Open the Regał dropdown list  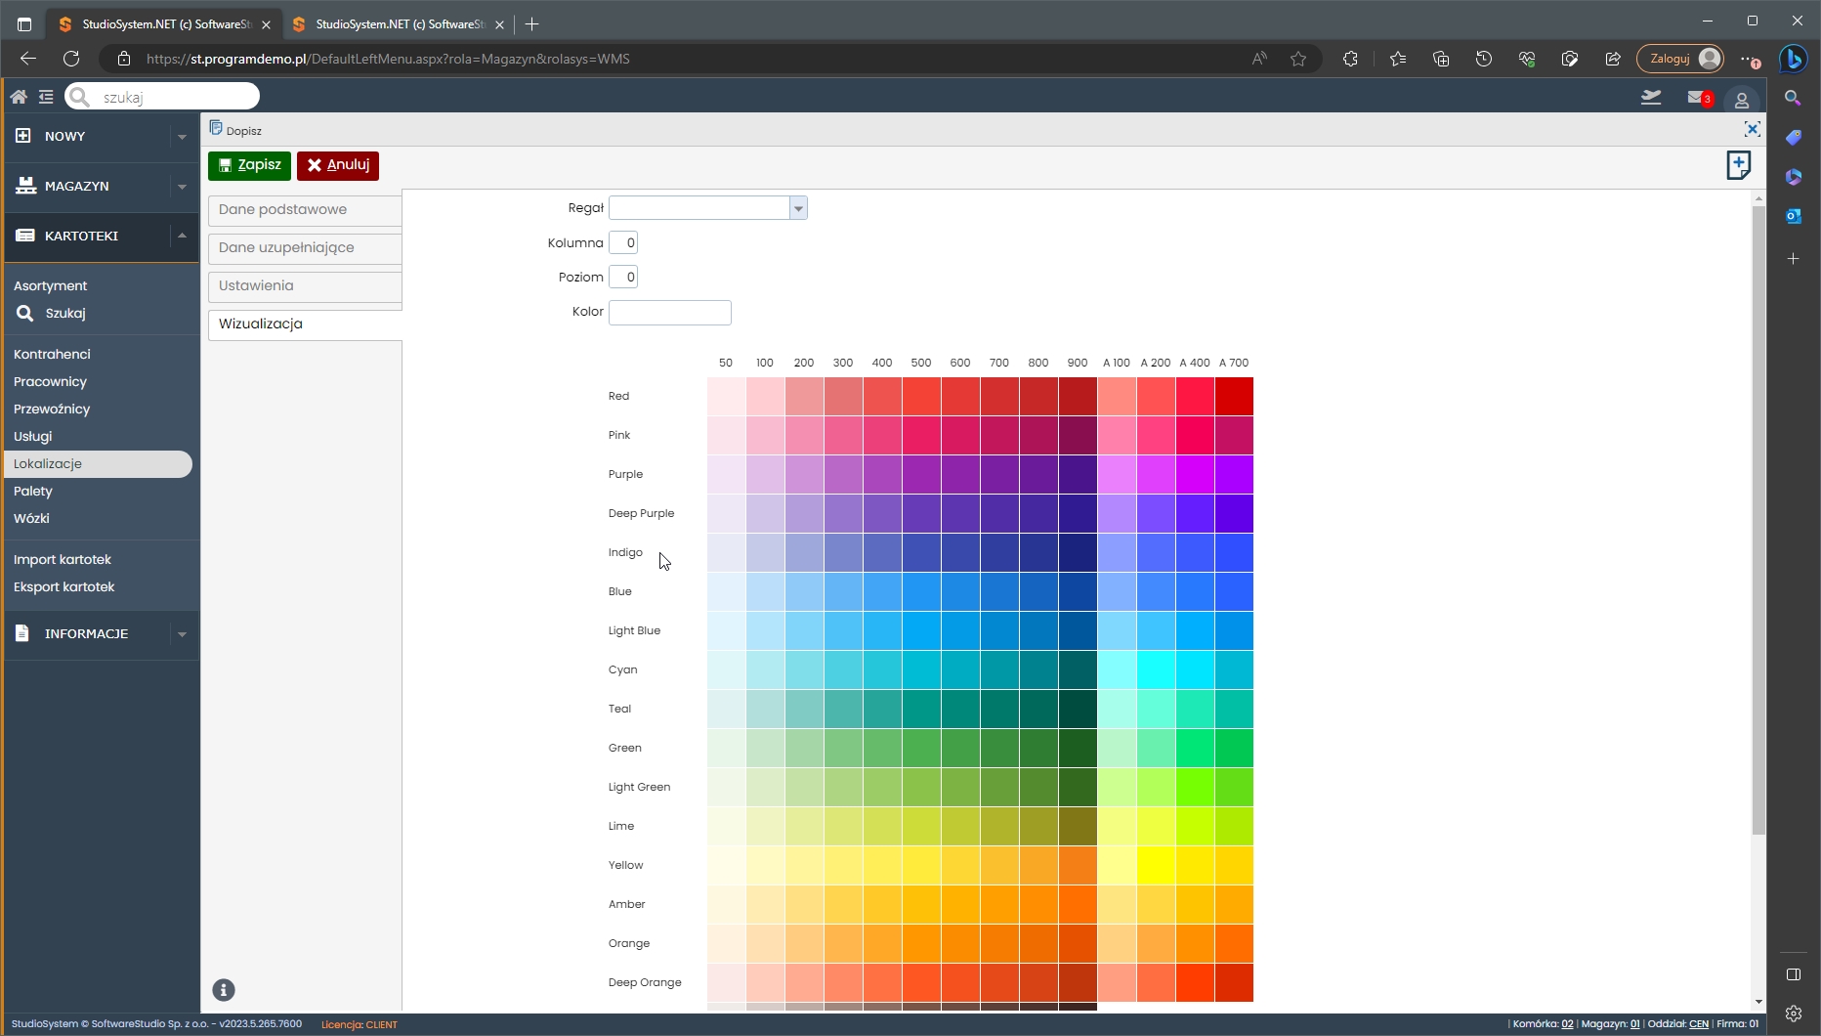(798, 208)
